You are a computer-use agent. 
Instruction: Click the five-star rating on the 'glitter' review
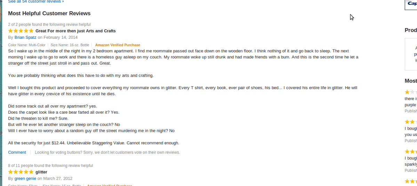(21, 172)
